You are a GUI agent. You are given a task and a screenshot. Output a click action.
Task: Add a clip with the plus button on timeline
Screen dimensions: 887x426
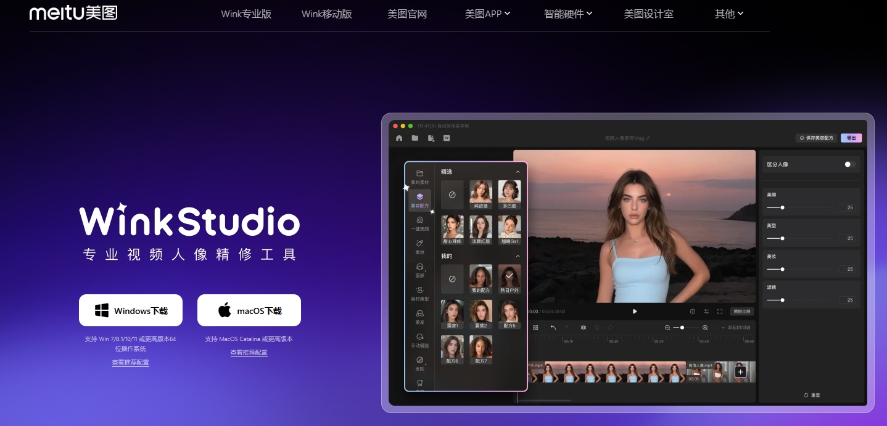click(741, 372)
